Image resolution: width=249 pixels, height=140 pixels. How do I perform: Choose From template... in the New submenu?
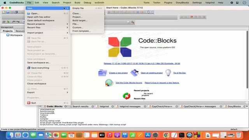pos(87,31)
